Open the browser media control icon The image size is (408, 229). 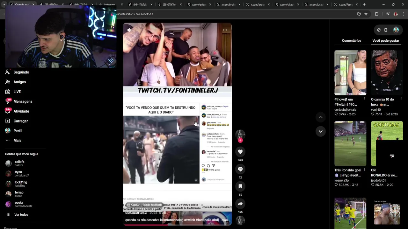[388, 14]
